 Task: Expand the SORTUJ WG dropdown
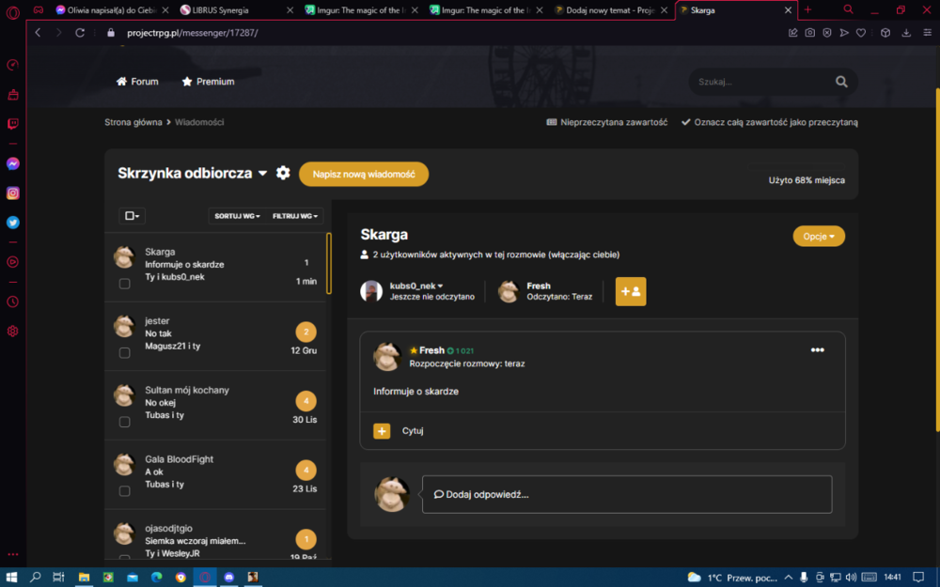point(238,216)
